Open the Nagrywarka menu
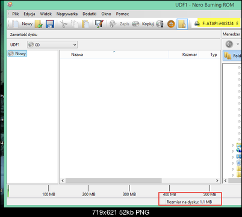Viewport: 242px width, 217px height. (x=67, y=14)
